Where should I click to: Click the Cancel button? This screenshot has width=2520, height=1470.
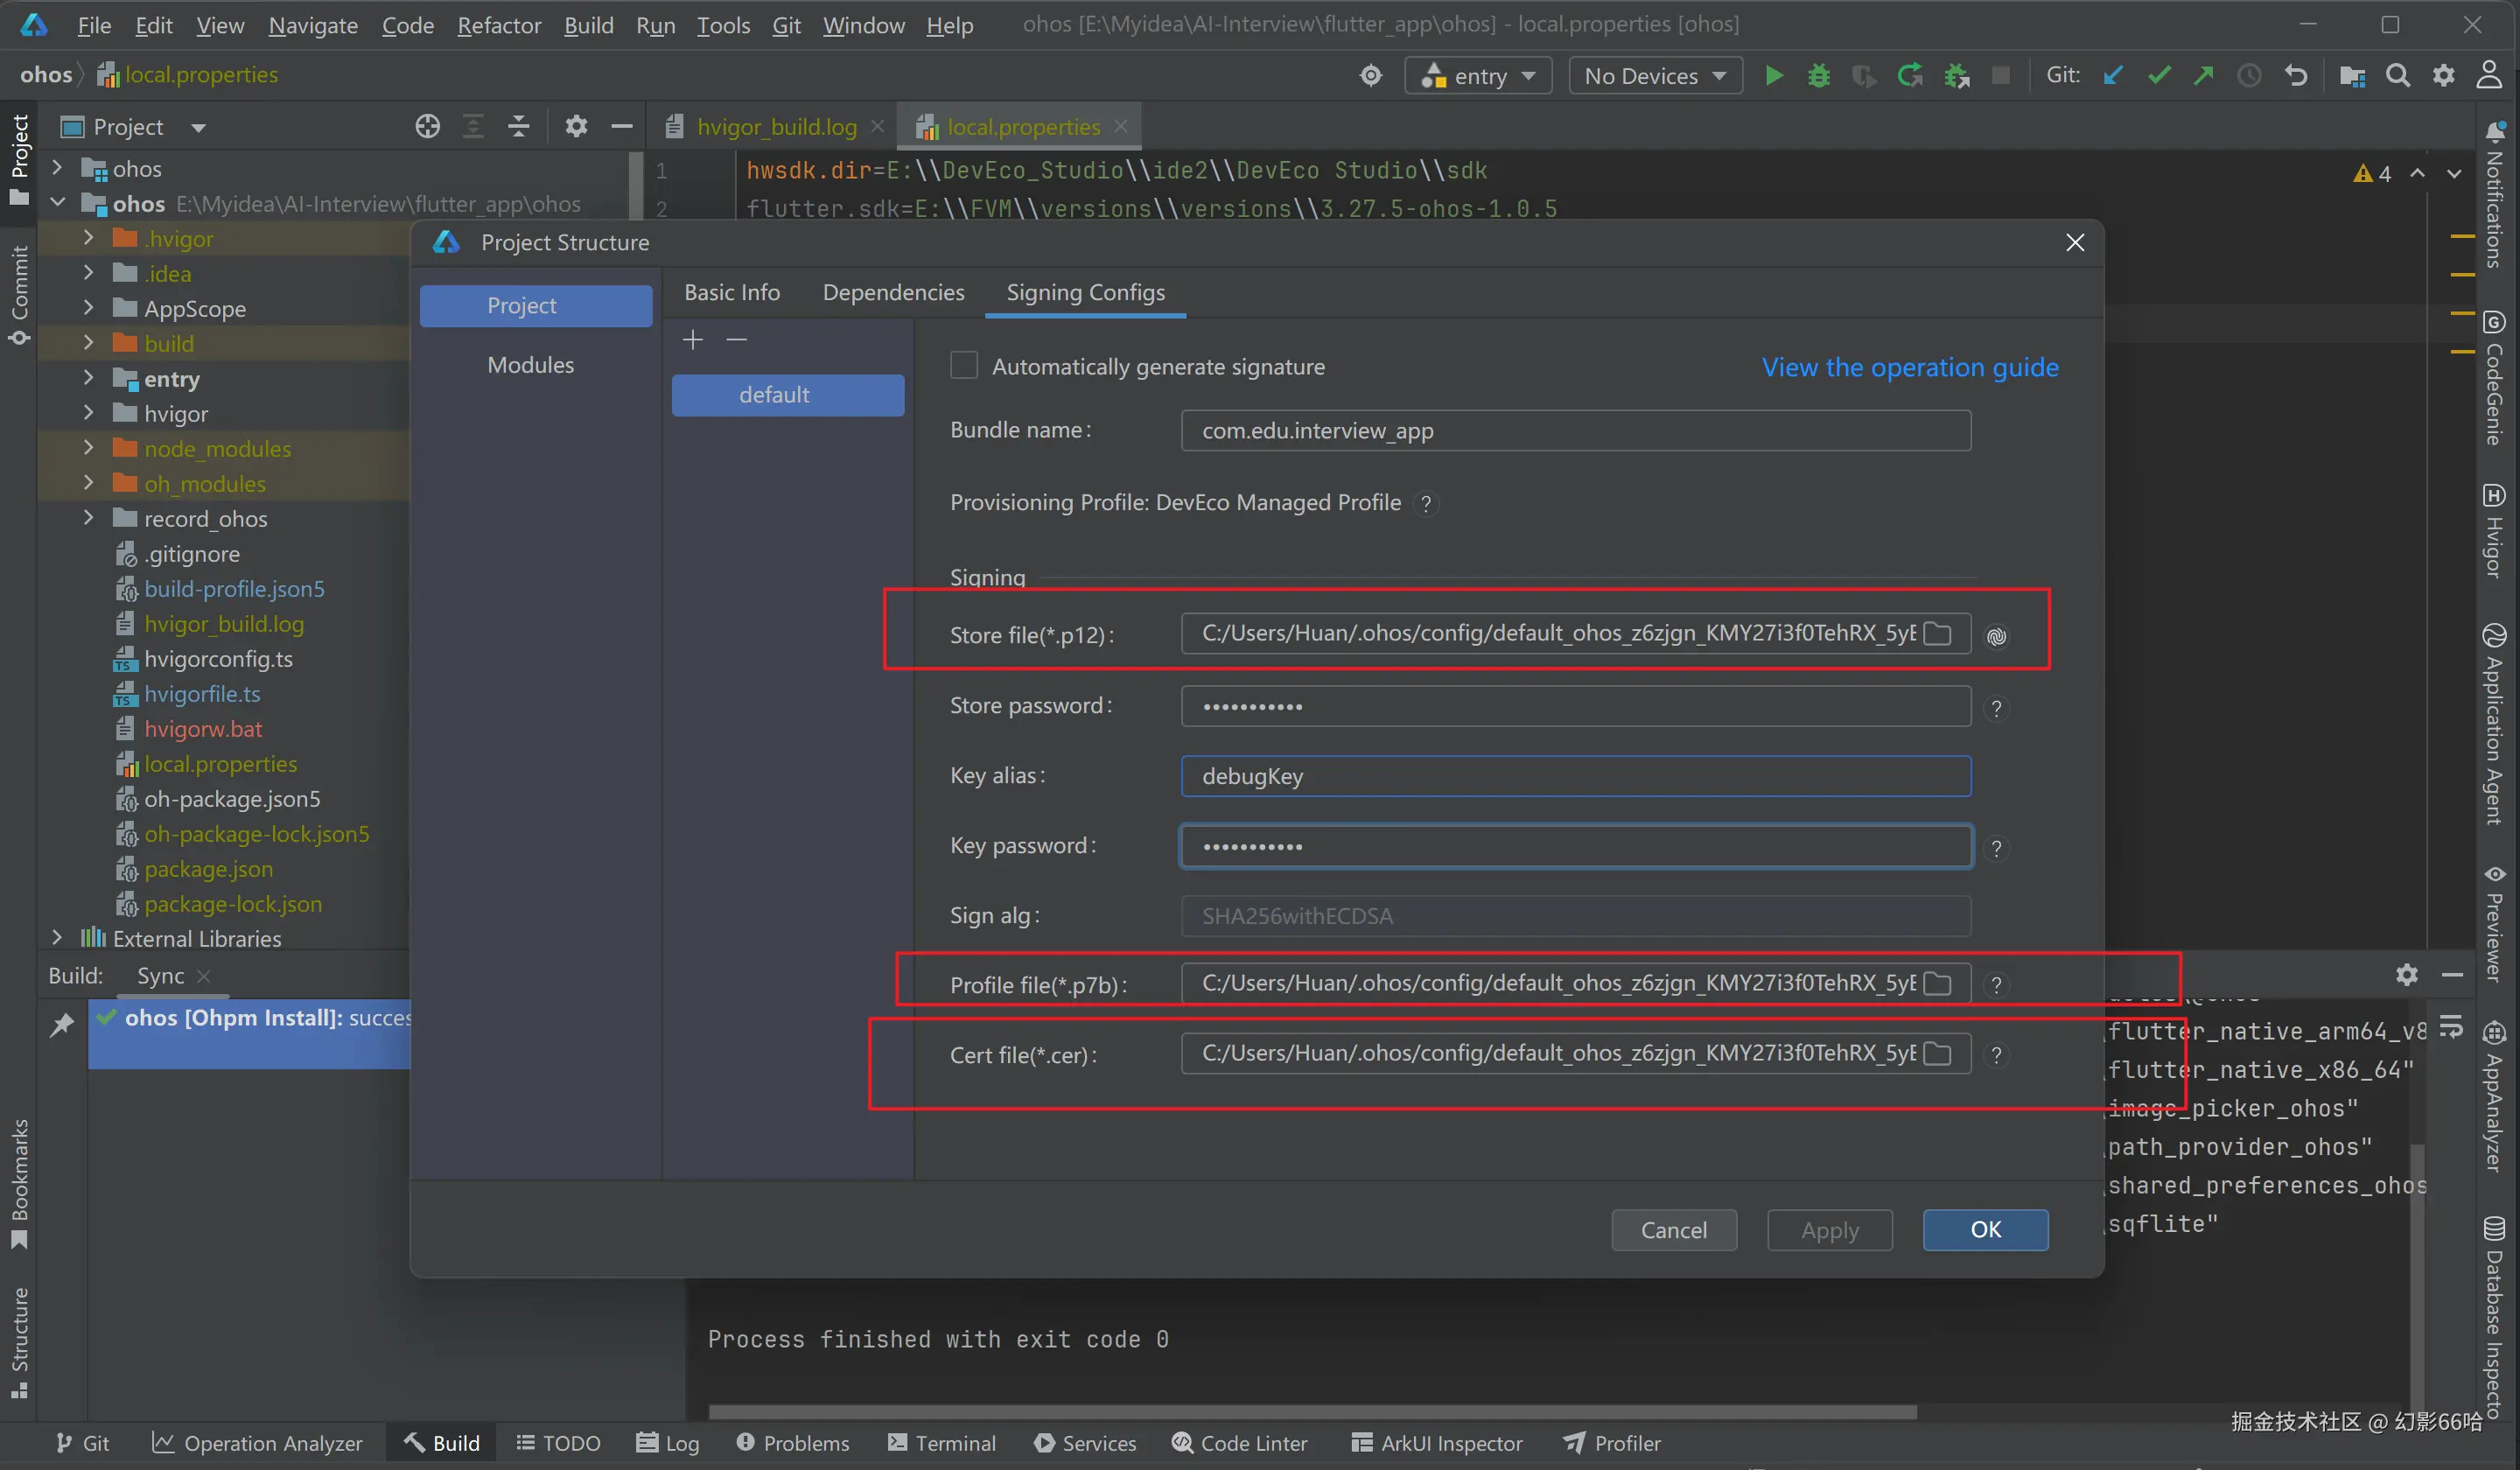click(x=1674, y=1230)
